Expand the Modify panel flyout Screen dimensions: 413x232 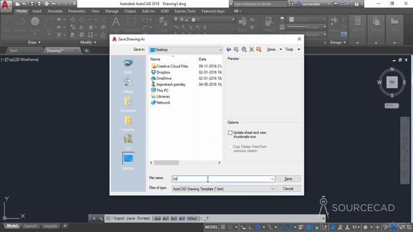coord(88,43)
